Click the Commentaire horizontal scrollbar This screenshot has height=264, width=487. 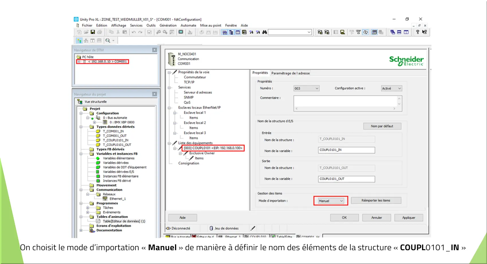pos(345,109)
